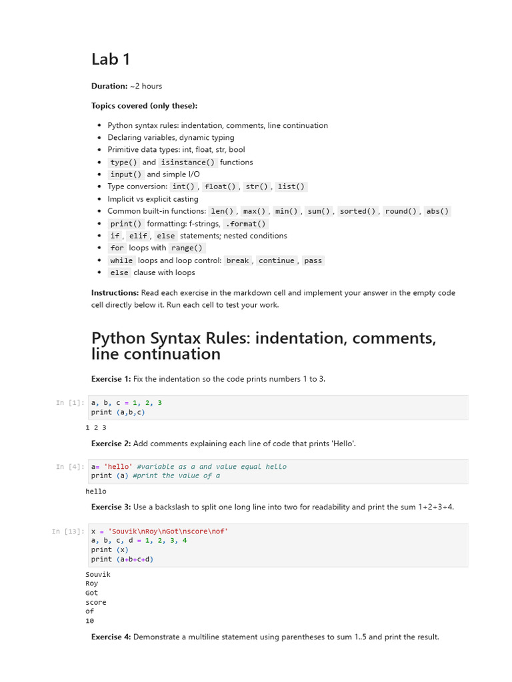Click the 'Lab 1' heading
Image resolution: width=512 pixels, height=682 pixels.
111,59
